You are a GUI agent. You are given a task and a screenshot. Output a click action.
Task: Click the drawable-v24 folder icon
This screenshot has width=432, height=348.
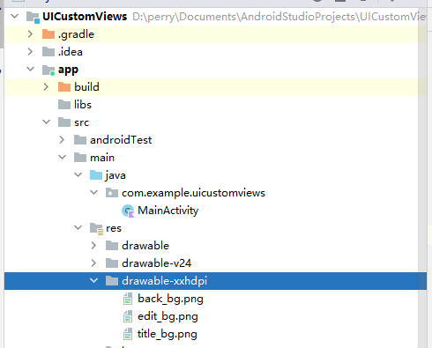(112, 263)
